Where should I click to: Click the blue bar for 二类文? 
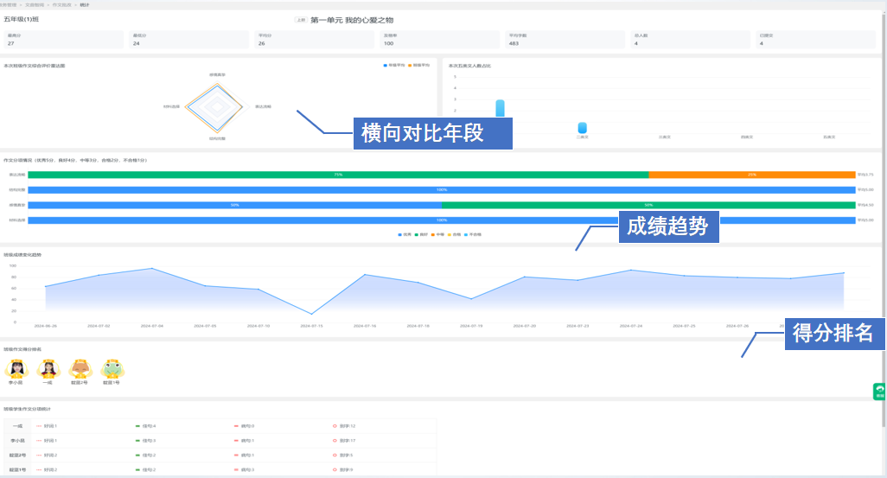(583, 128)
